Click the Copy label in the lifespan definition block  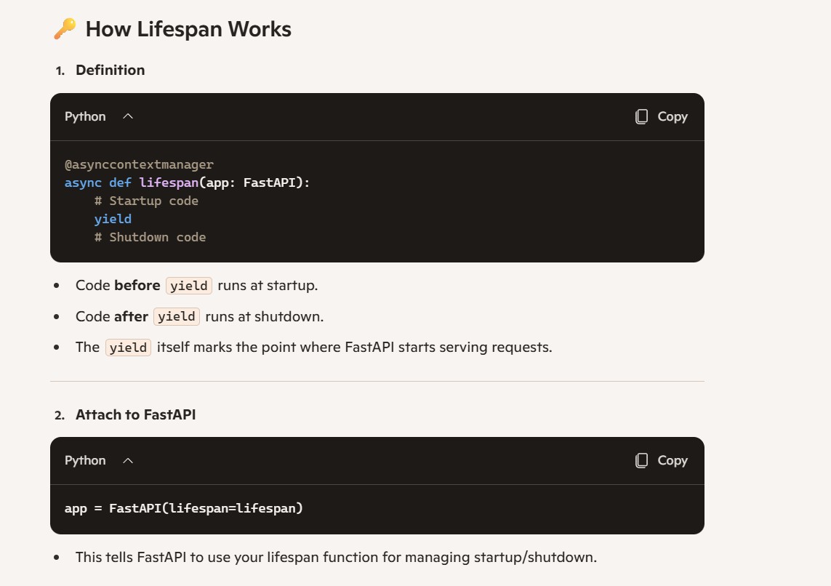coord(673,116)
